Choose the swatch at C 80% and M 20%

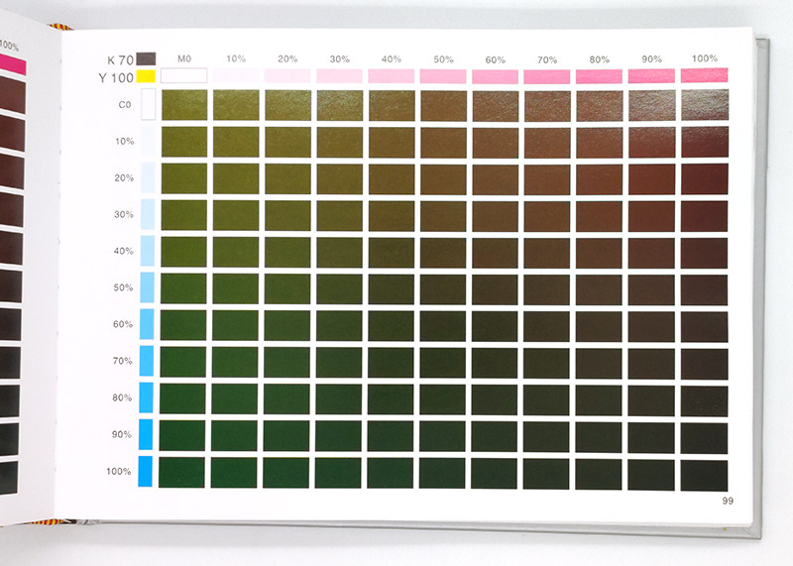pyautogui.click(x=286, y=399)
